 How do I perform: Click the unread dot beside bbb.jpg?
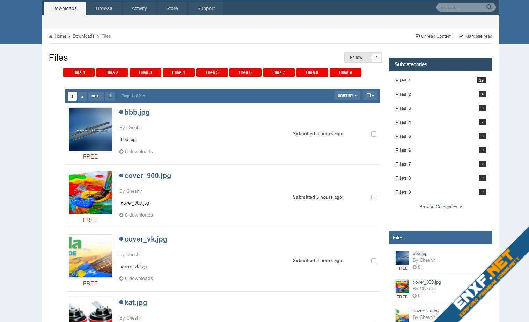(121, 112)
